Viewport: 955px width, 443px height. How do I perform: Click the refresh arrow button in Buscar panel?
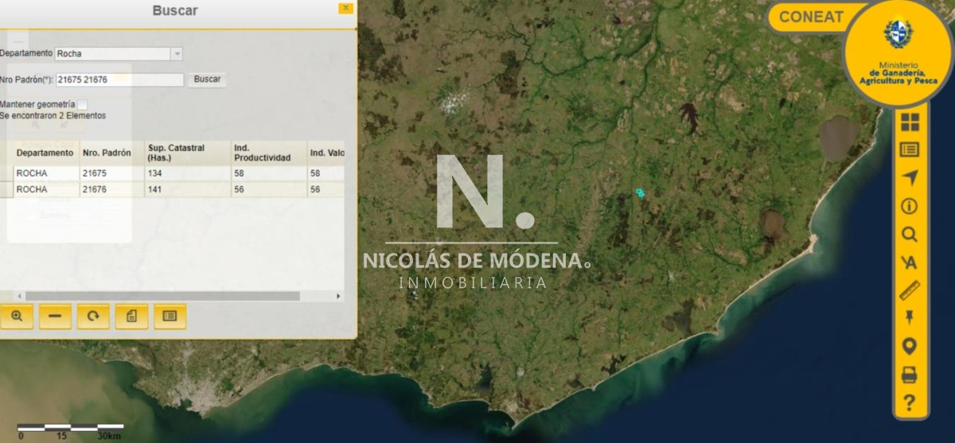coord(93,316)
